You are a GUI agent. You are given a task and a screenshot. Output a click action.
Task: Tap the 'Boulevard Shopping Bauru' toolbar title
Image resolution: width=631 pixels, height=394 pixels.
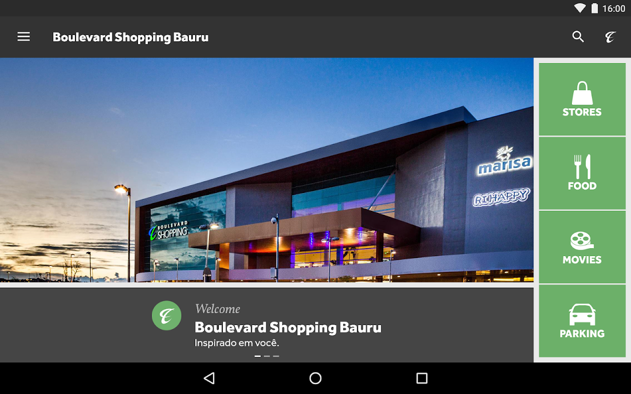(x=131, y=37)
